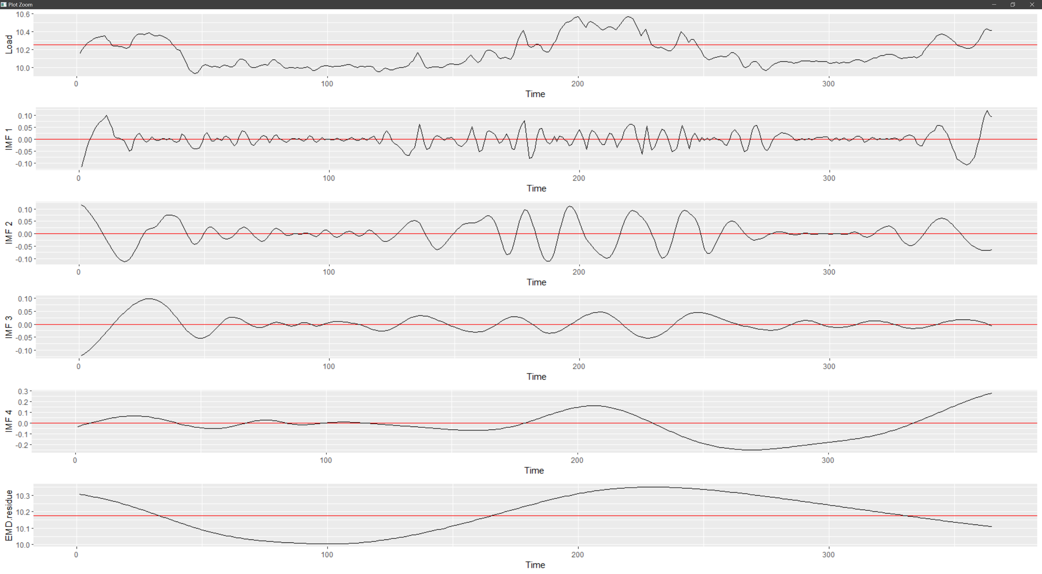The height and width of the screenshot is (574, 1042).
Task: Click the '10.1' tick on EMD.residue plot
Action: tap(23, 529)
